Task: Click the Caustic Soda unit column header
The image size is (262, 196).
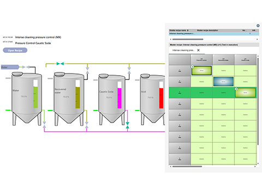Action: pos(245,59)
